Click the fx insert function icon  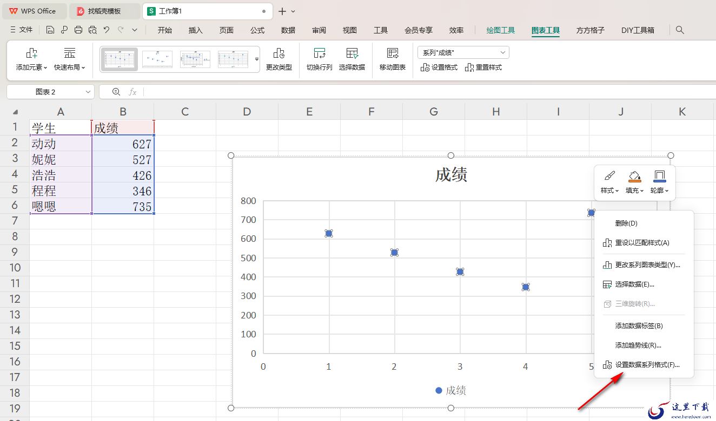coord(132,92)
